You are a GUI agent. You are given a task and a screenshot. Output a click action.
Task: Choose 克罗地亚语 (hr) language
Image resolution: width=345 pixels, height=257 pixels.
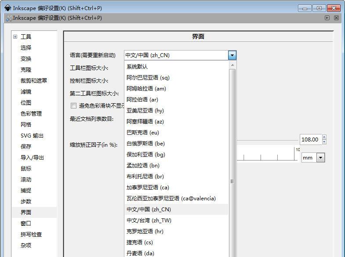click(x=176, y=232)
